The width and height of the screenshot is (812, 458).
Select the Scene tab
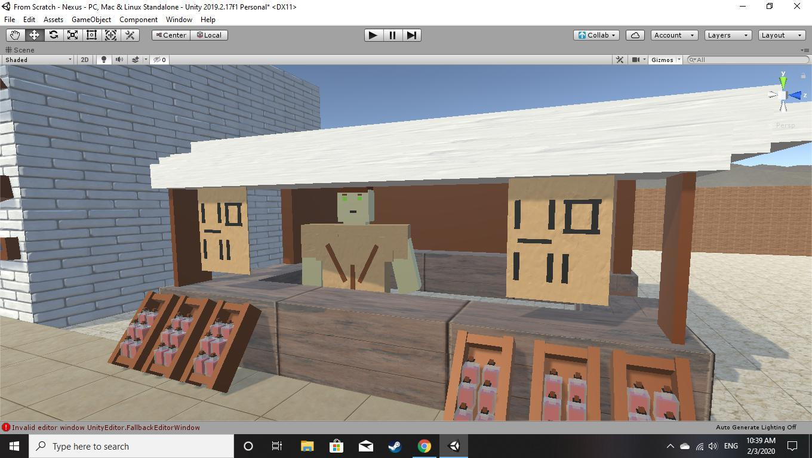point(20,50)
